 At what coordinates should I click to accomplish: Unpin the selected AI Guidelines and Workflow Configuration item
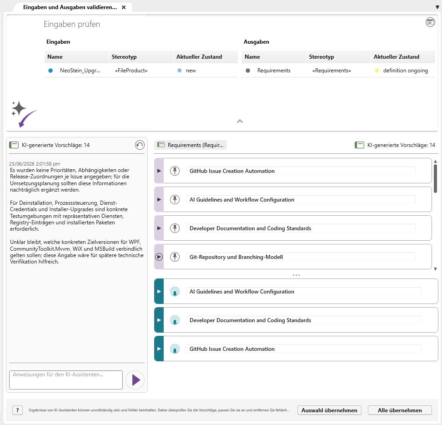coord(175,292)
